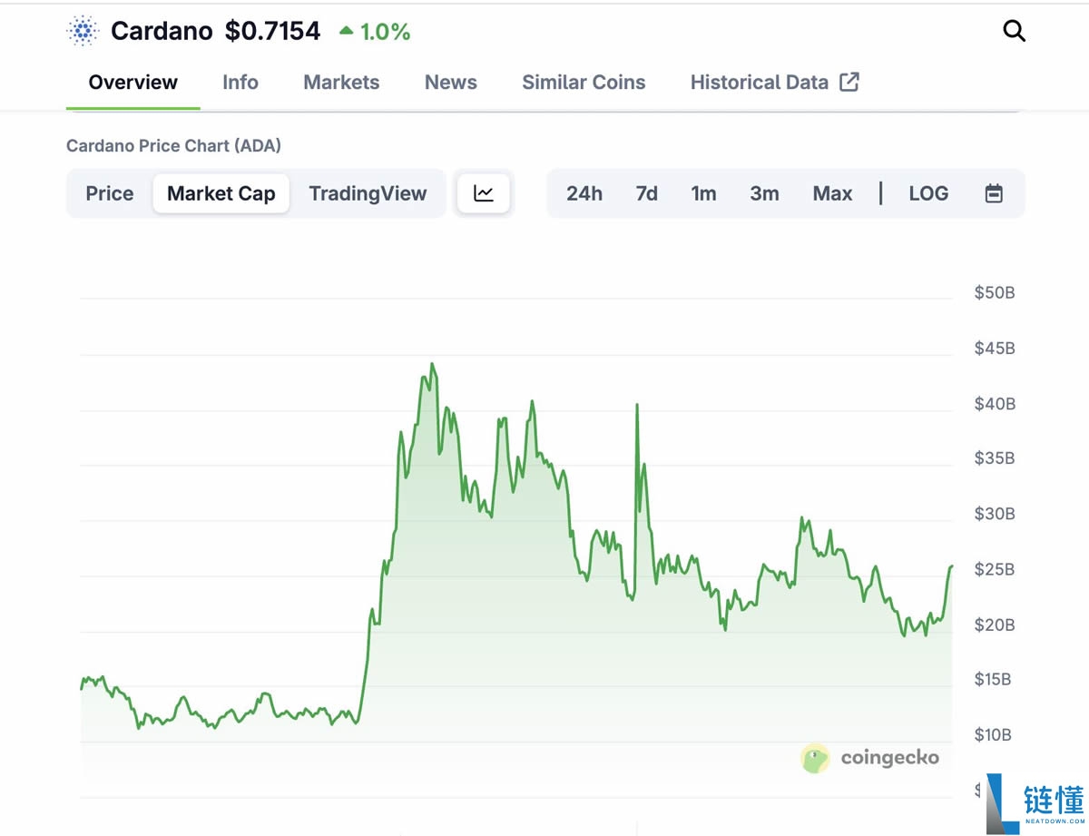Viewport: 1089px width, 836px height.
Task: Click the external link icon beside Historical Data
Action: click(849, 83)
